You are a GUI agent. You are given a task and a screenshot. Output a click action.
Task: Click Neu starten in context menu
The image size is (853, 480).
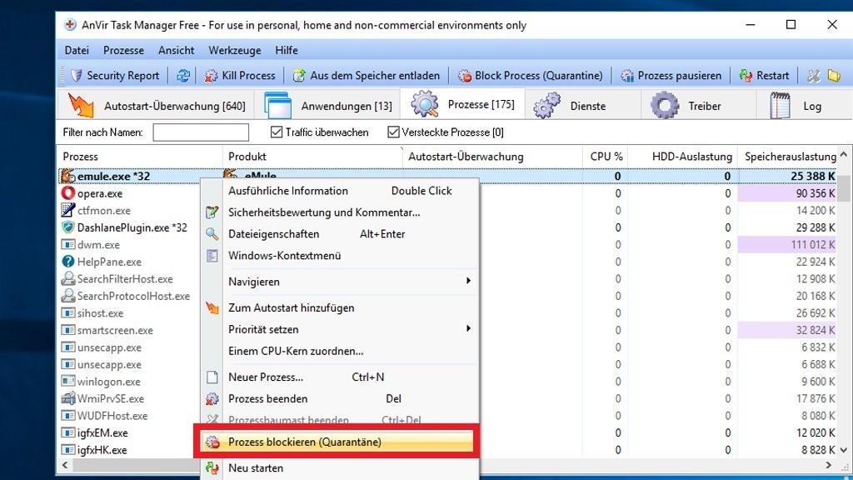[x=340, y=468]
